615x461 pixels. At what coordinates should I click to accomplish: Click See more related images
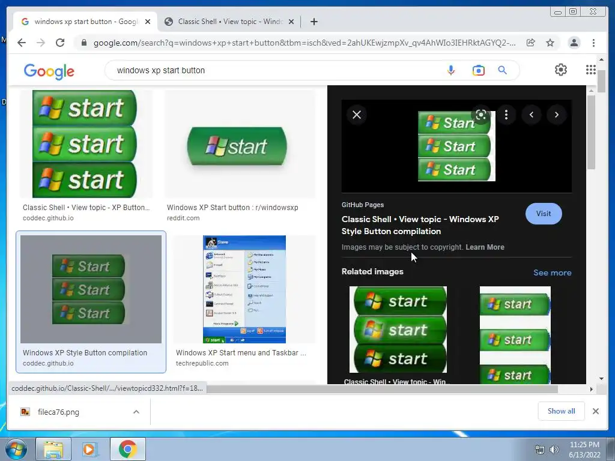pos(553,273)
